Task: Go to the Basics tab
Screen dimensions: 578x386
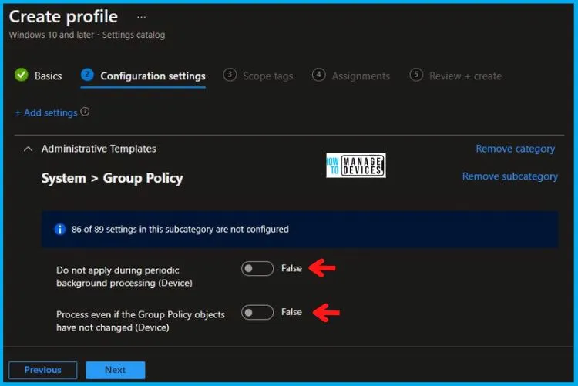Action: [49, 76]
